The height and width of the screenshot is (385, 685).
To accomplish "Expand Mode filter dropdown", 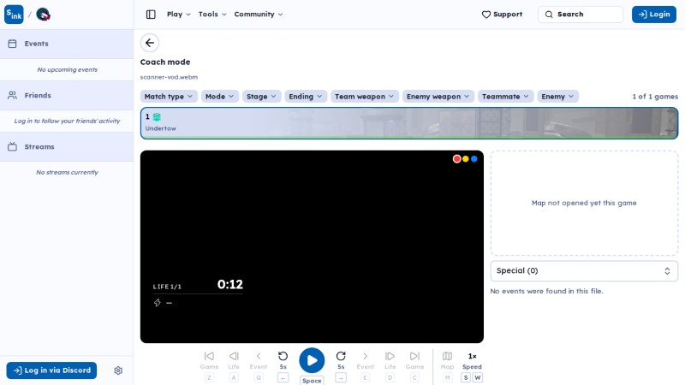I will coord(220,97).
